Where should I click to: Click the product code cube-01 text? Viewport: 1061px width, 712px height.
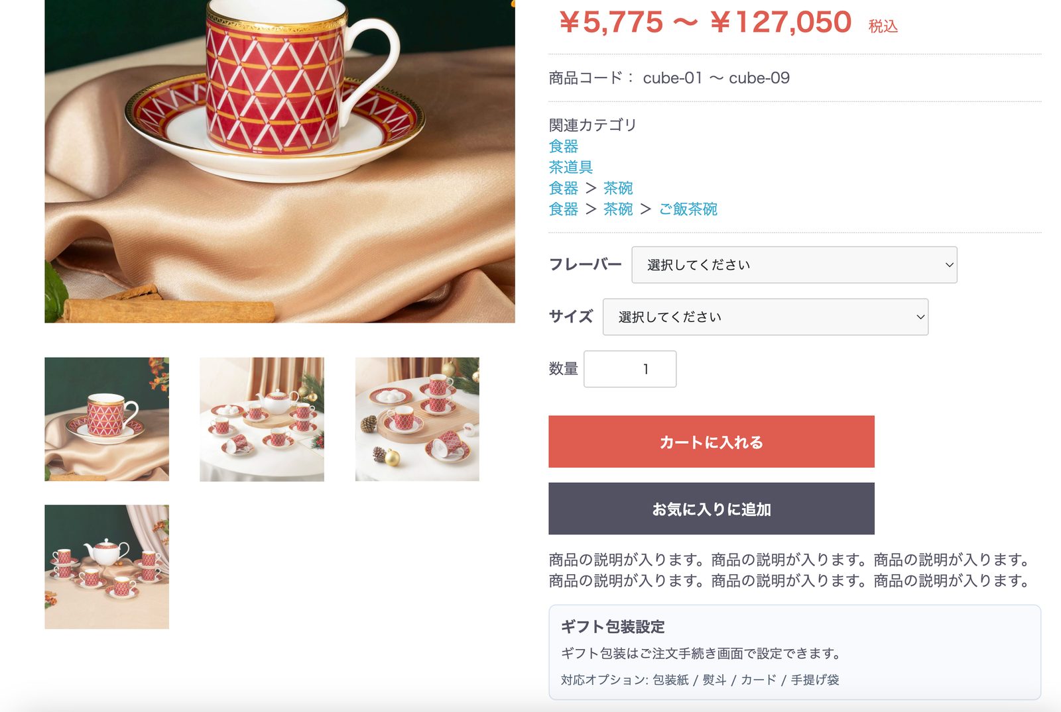click(x=670, y=77)
